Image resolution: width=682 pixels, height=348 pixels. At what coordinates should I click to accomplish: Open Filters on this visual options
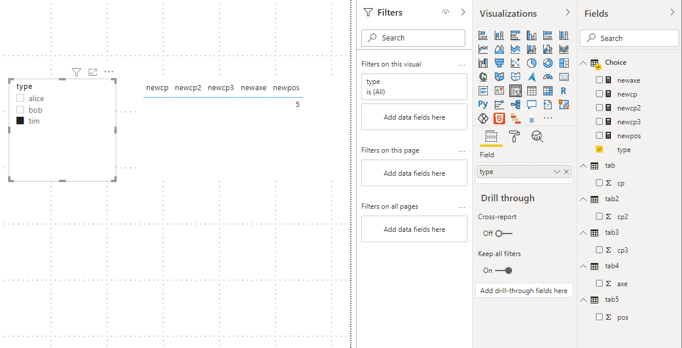(x=462, y=65)
